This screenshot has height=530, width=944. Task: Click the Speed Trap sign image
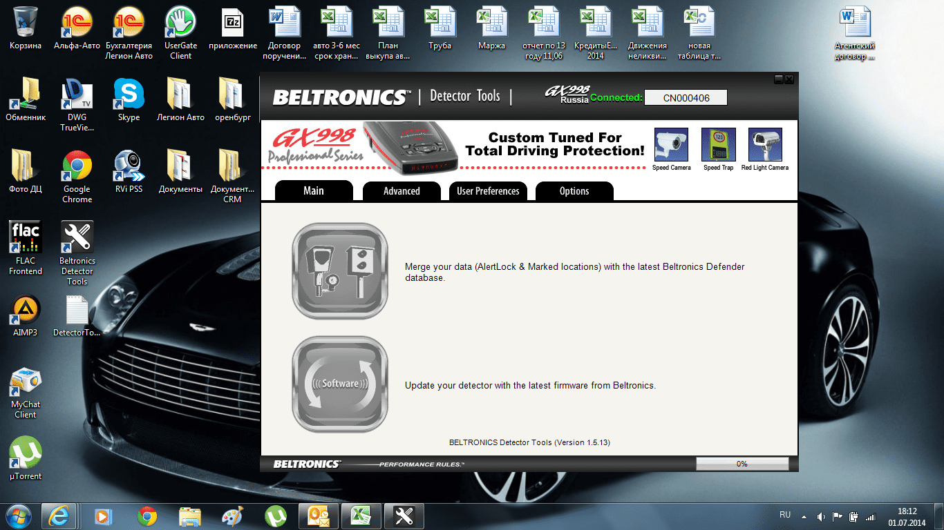pyautogui.click(x=718, y=145)
